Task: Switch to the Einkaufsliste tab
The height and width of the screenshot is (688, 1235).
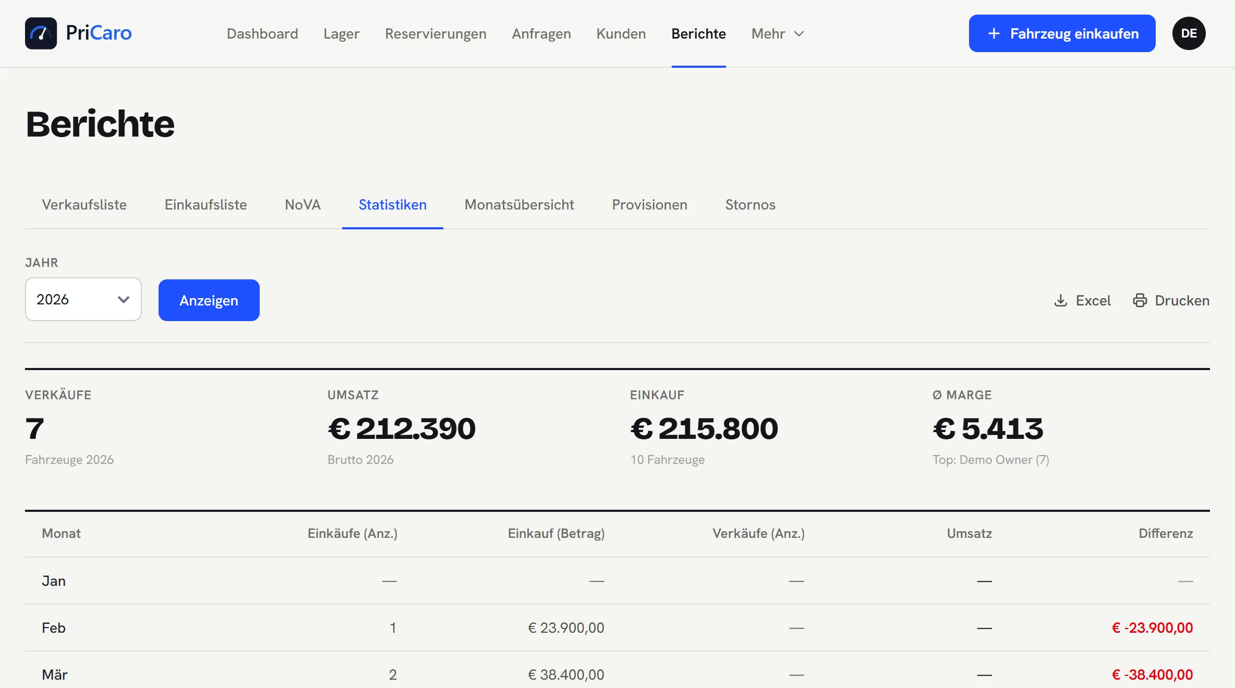Action: click(205, 204)
